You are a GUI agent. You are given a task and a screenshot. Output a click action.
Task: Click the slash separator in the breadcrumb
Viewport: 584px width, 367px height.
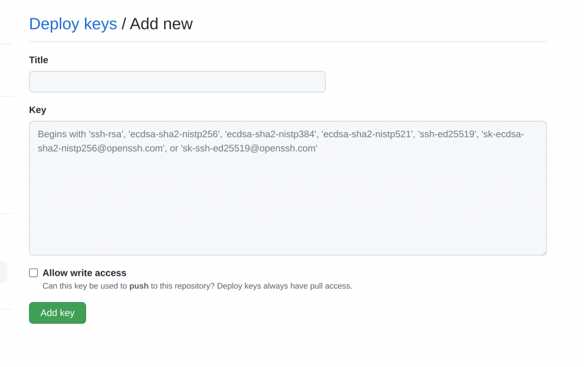pyautogui.click(x=123, y=24)
